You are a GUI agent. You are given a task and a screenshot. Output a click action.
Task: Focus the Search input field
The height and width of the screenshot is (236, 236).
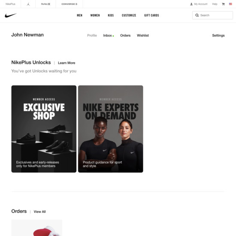(x=212, y=15)
